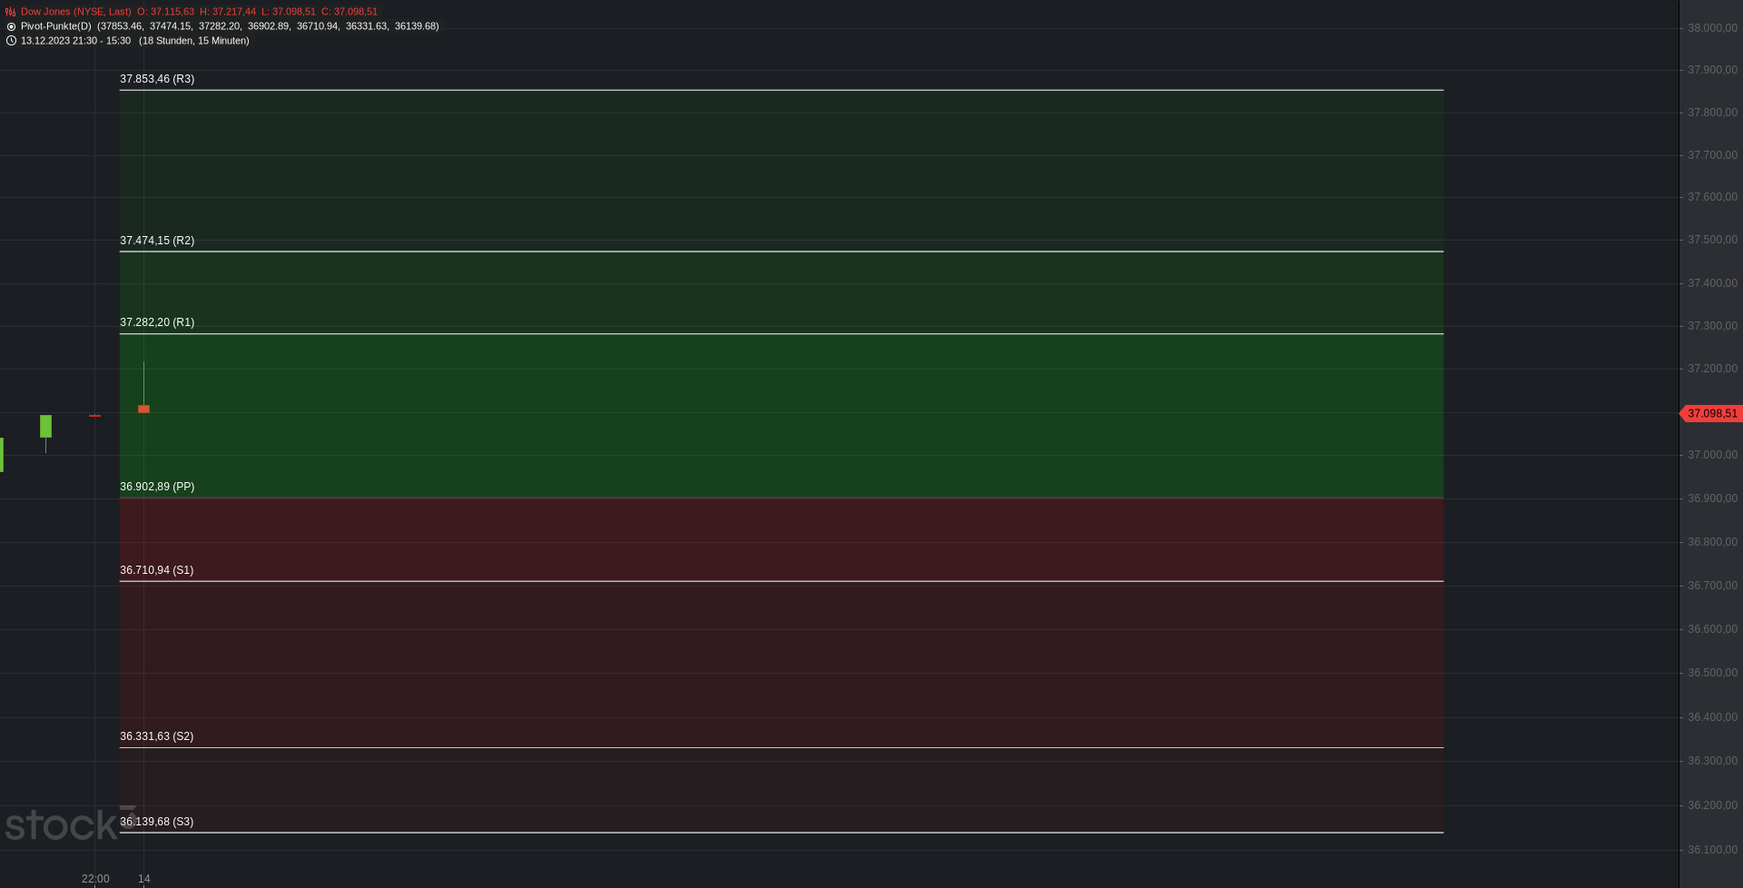Click the 22:00 marker on time axis
The width and height of the screenshot is (1743, 888).
coord(95,878)
